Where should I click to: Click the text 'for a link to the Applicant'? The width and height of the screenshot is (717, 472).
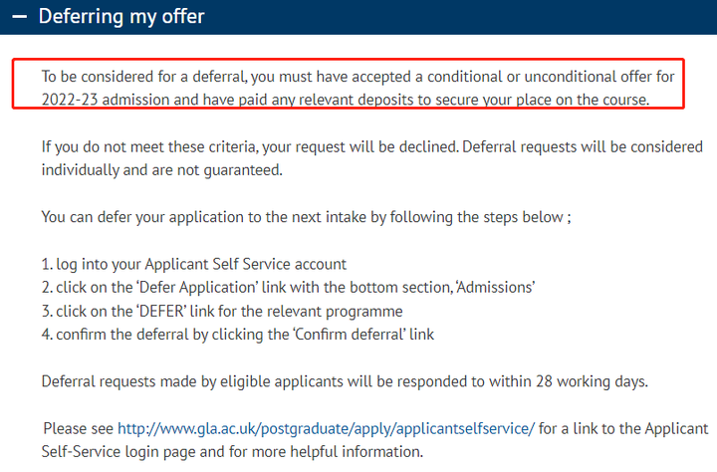[623, 429]
